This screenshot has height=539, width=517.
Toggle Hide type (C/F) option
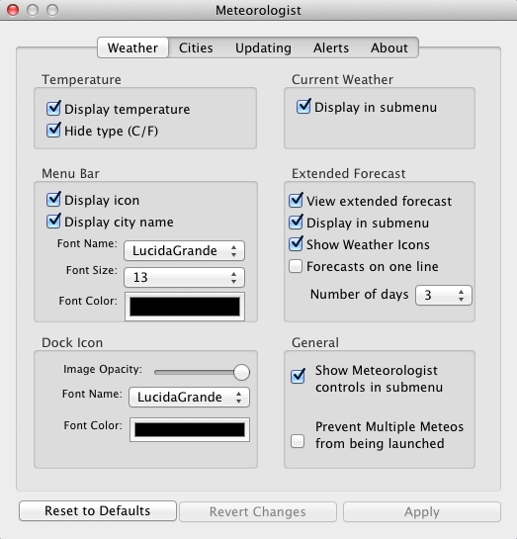(54, 131)
